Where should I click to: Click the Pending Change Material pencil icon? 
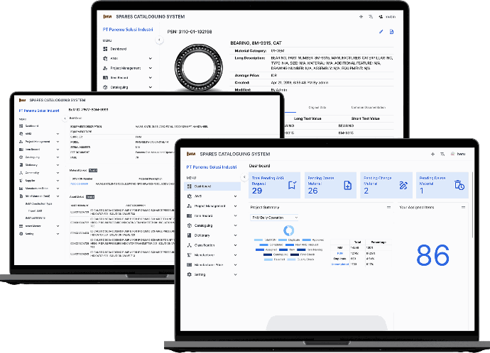point(403,186)
